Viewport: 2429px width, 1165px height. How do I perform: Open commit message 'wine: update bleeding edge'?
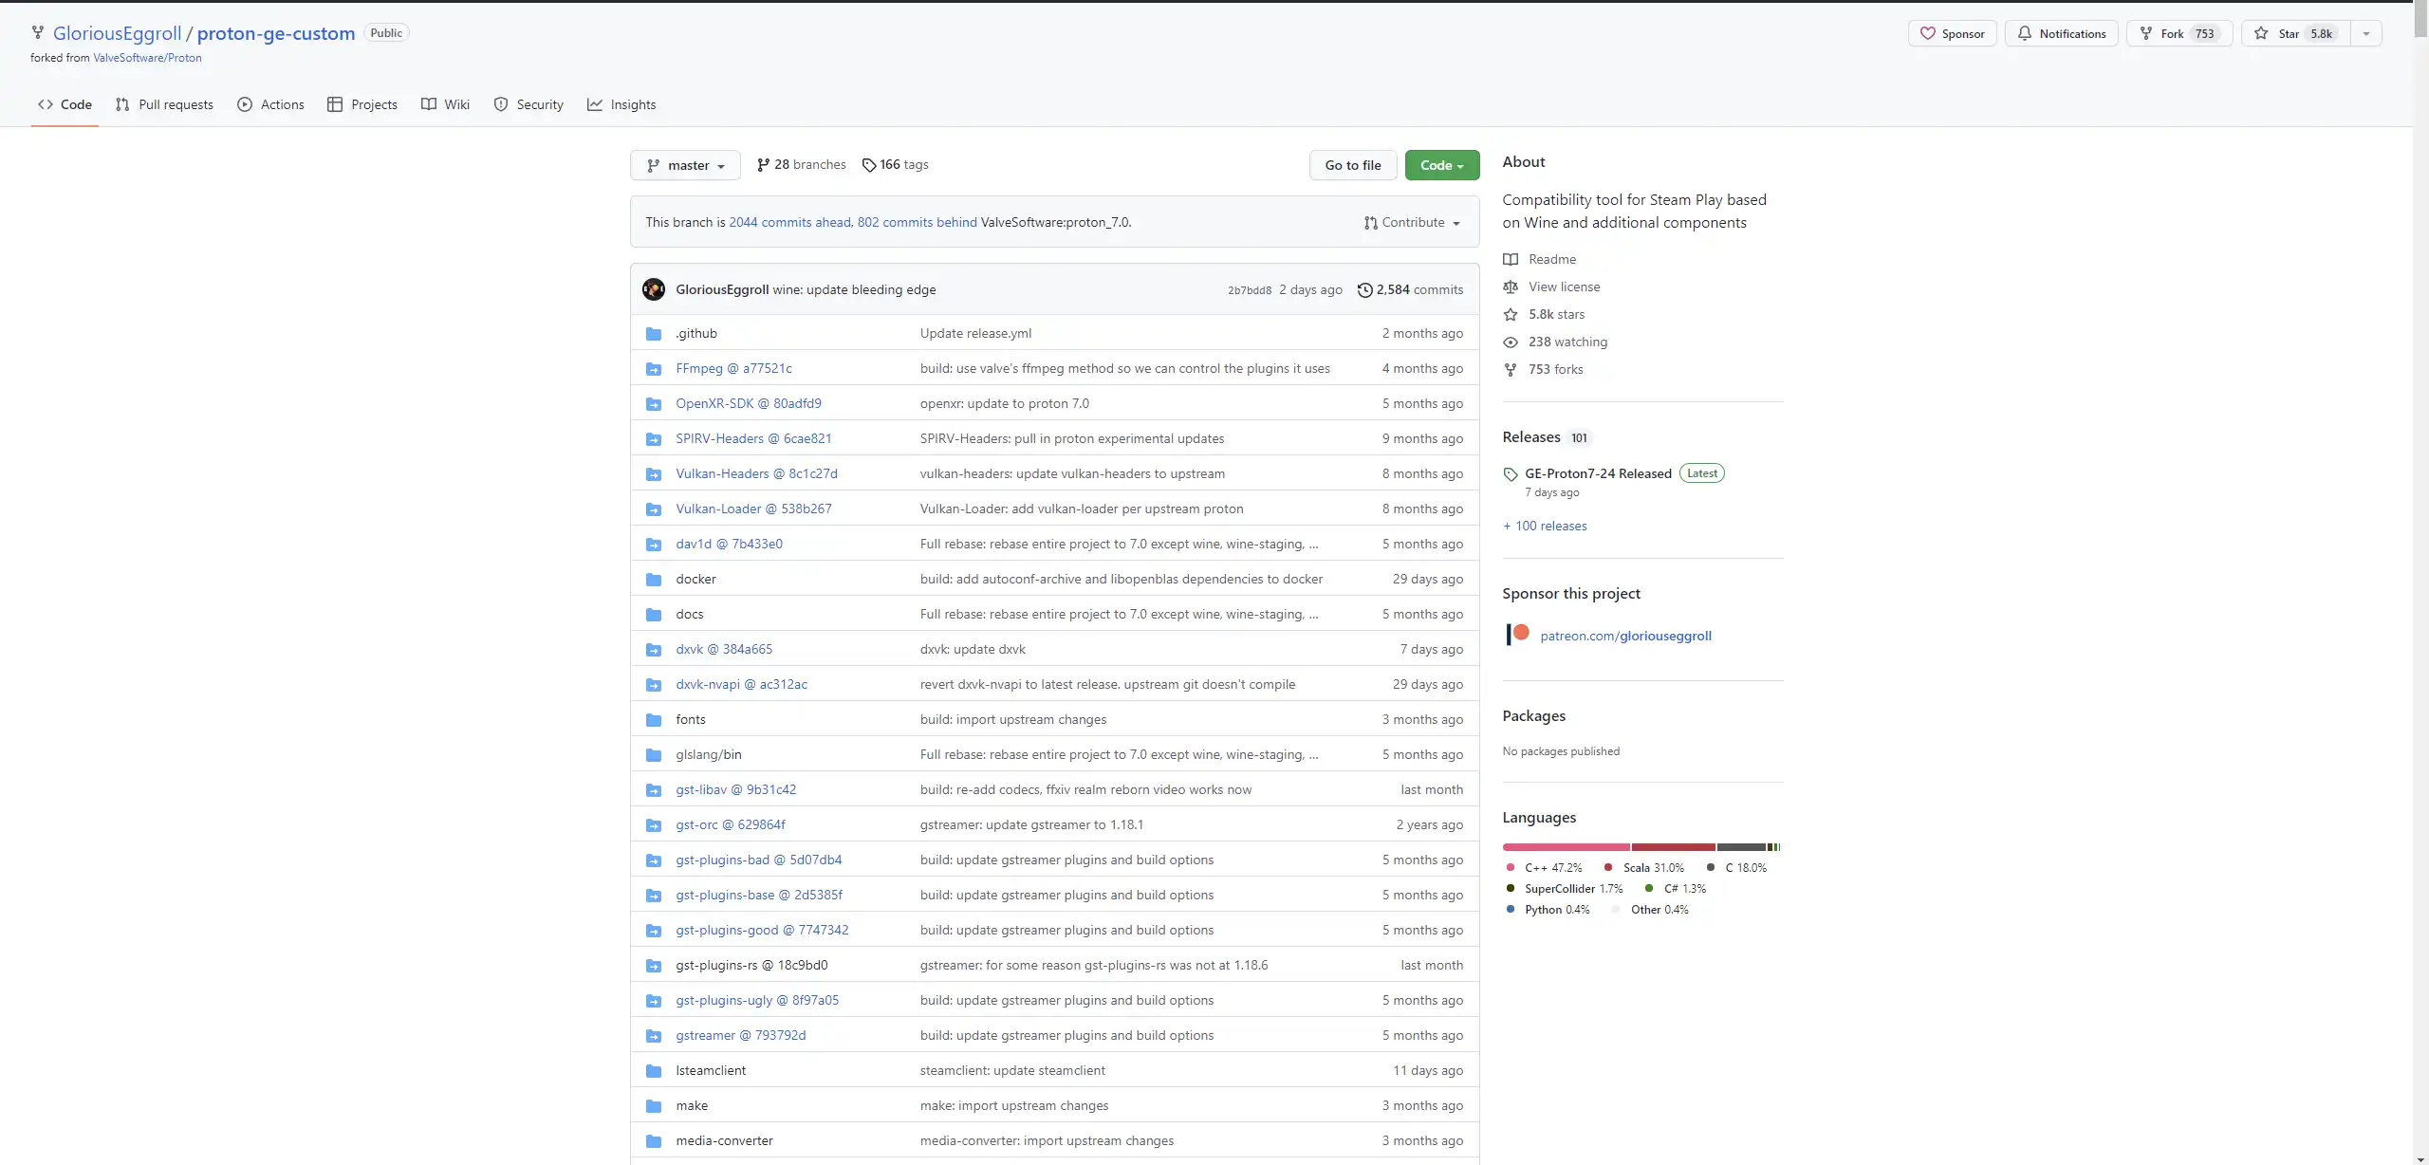click(854, 289)
